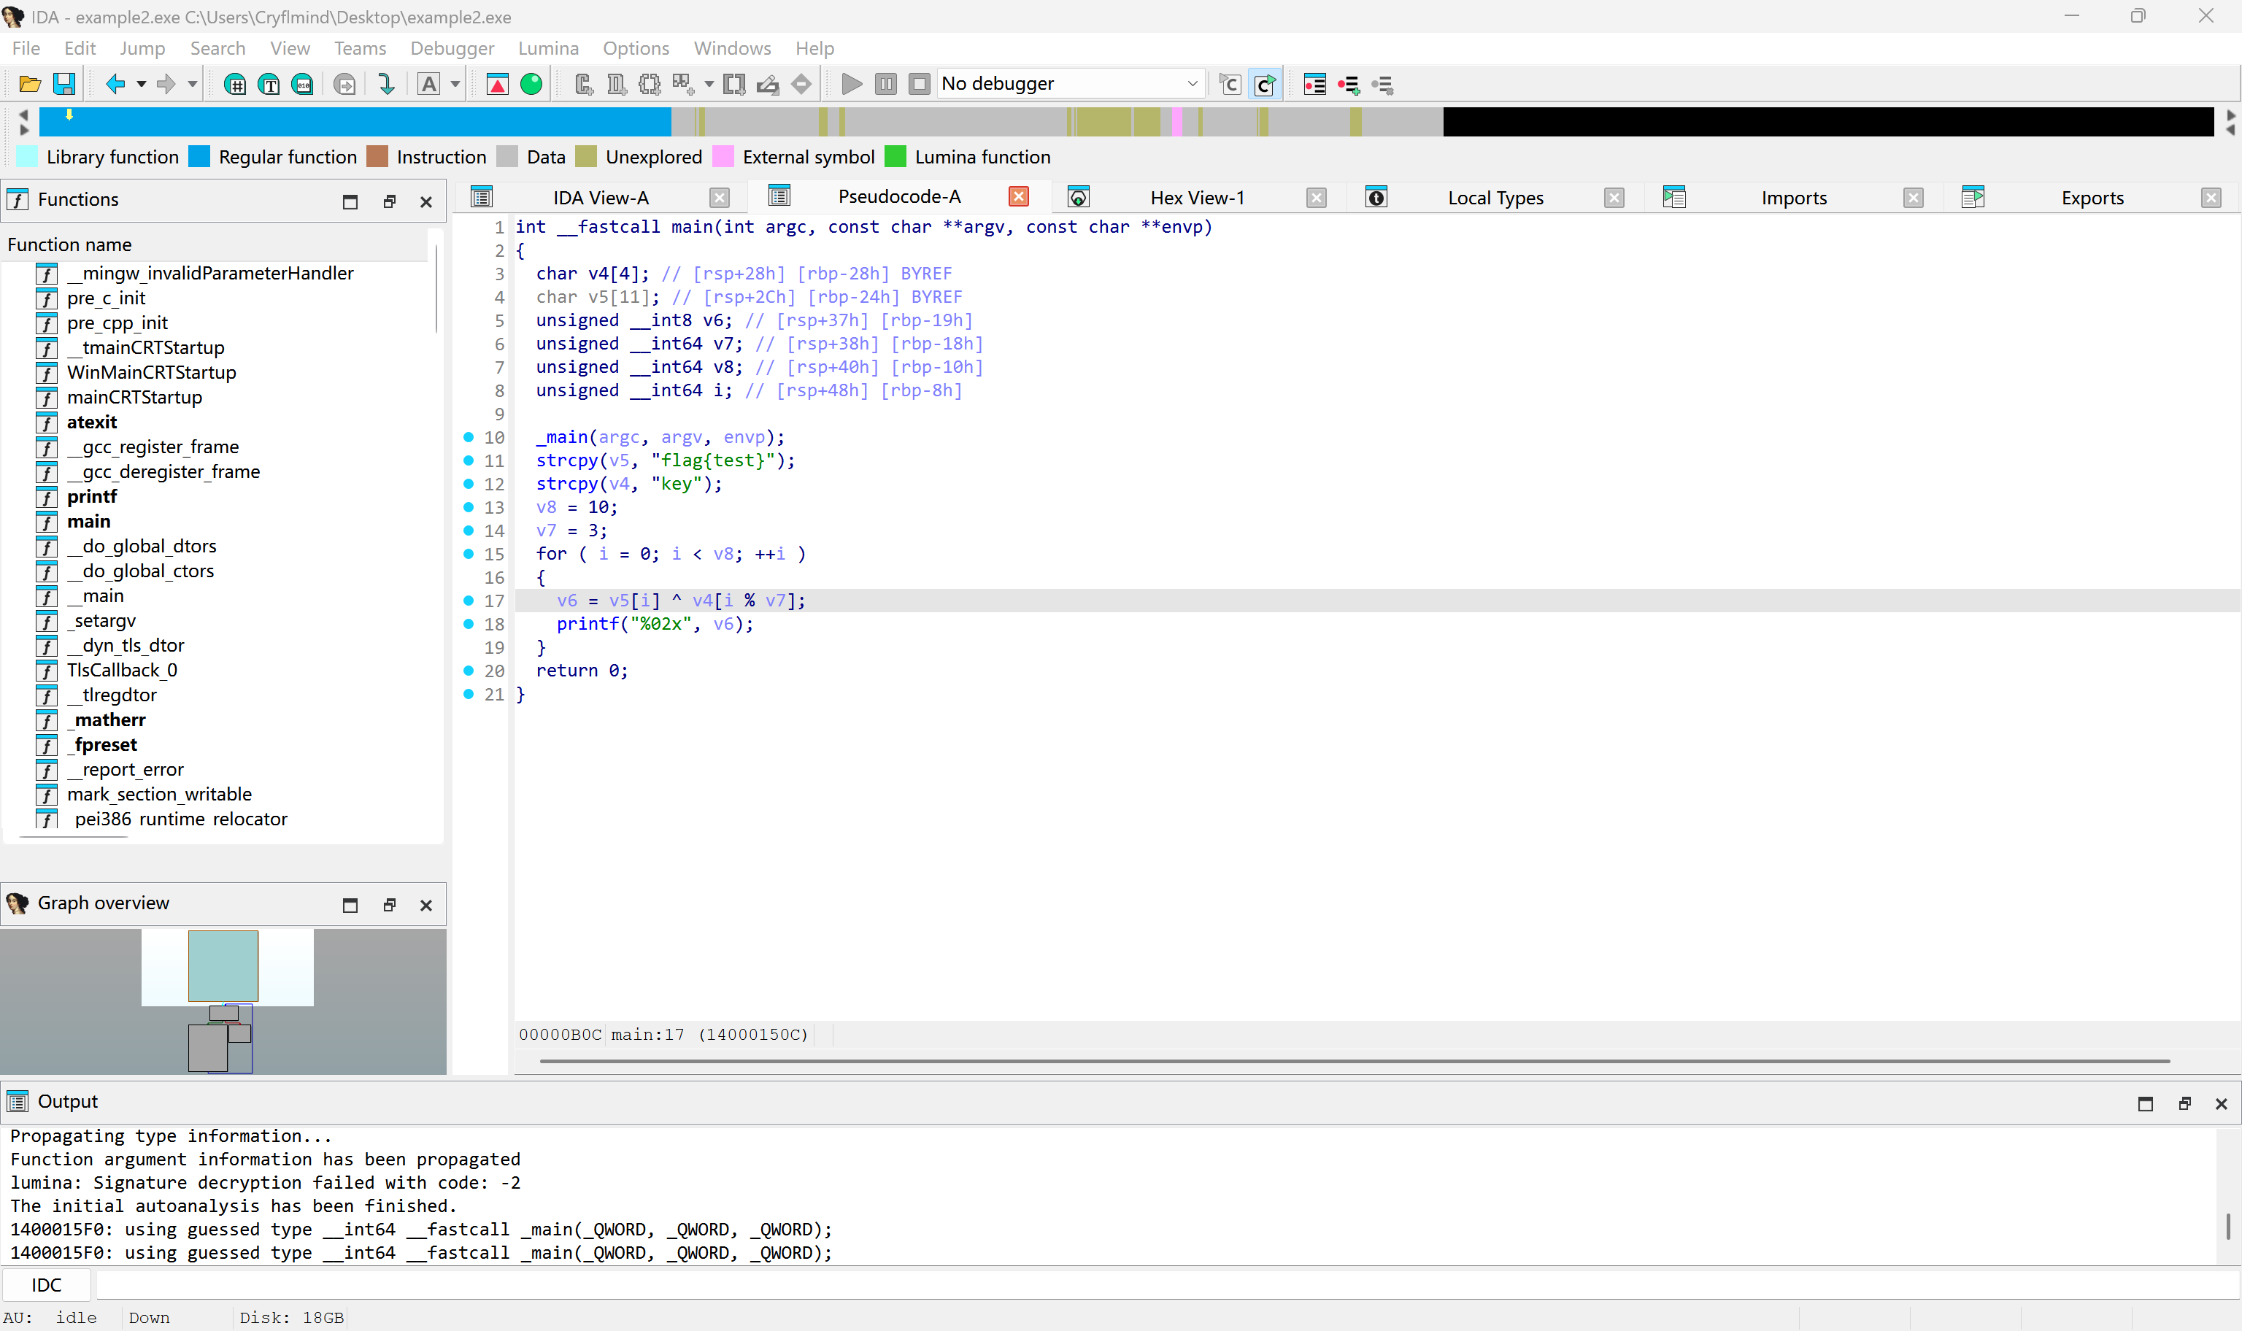
Task: Save the current database
Action: (x=63, y=83)
